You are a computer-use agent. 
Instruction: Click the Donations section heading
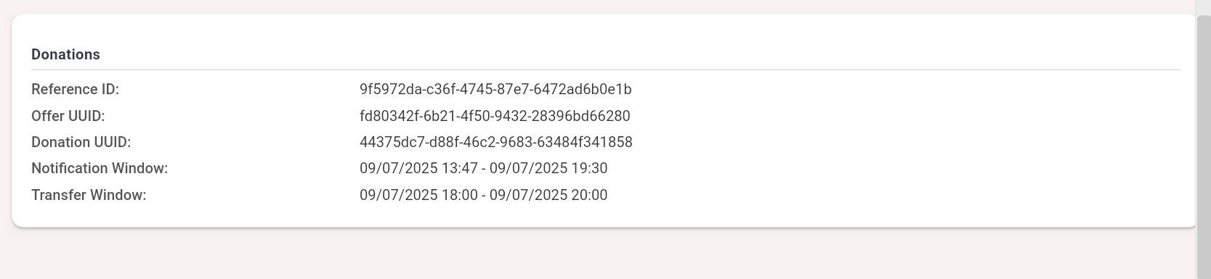65,54
